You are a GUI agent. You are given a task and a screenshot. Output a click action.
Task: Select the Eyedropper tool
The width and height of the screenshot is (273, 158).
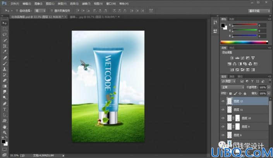[x=5, y=52]
